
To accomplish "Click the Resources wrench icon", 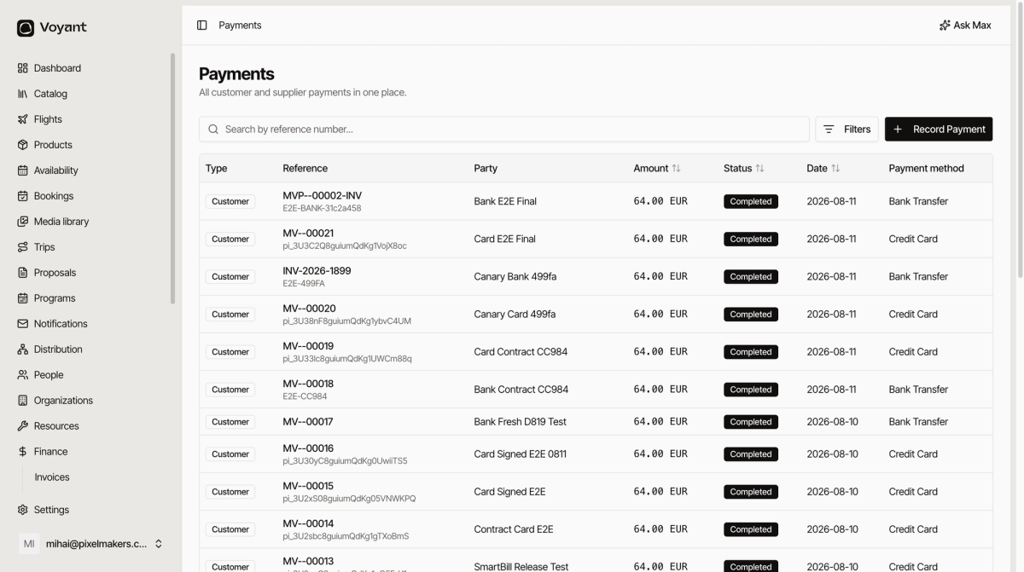I will tap(23, 426).
